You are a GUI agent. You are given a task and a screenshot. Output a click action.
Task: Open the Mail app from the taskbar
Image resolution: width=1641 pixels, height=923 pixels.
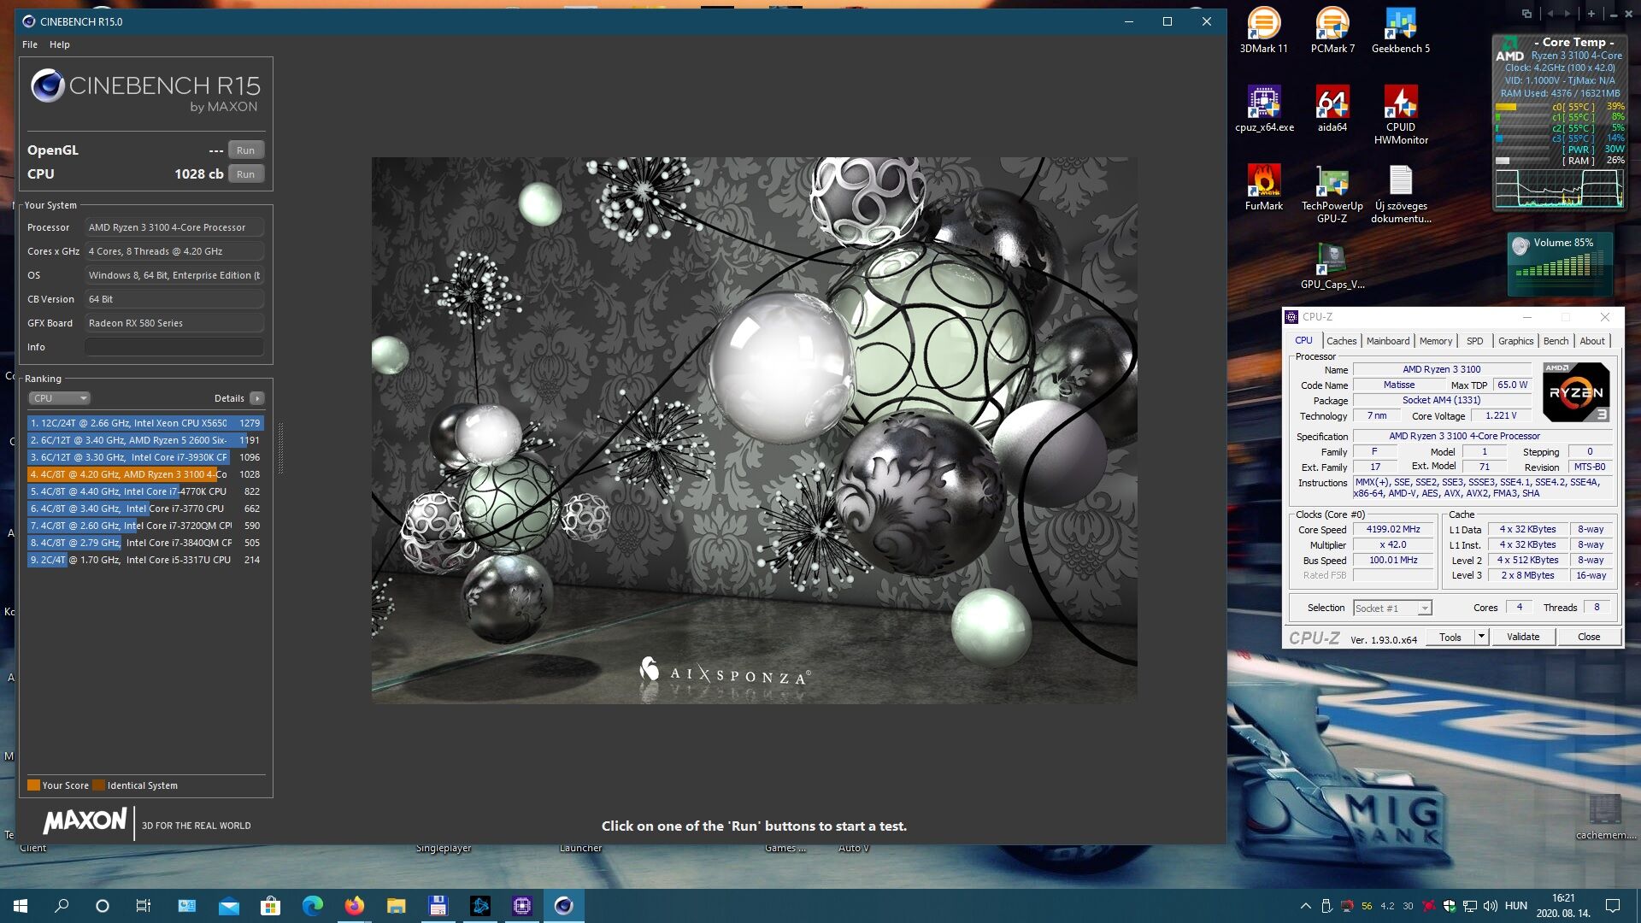[x=229, y=906]
